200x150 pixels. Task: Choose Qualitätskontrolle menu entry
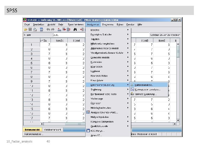pos(108,126)
